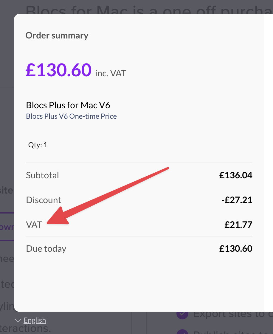The height and width of the screenshot is (334, 273).
Task: Click the Blocs Plus V6 One-time Price text
Action: click(71, 116)
